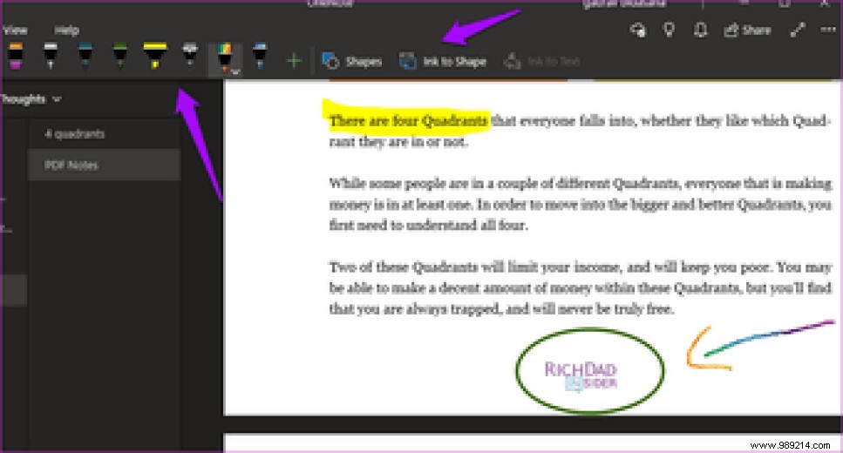Select the rainbow ink pen

click(x=224, y=57)
